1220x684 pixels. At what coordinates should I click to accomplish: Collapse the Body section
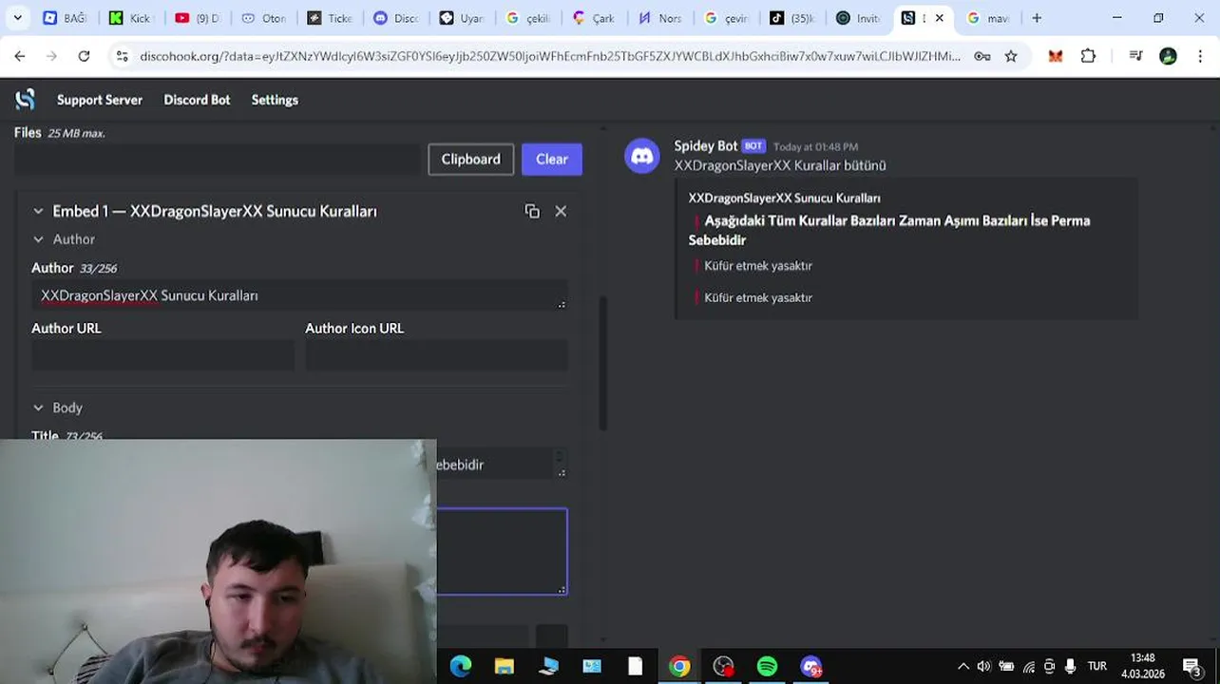coord(38,408)
